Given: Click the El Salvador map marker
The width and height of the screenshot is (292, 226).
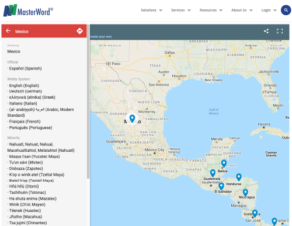Looking at the screenshot, I should (x=221, y=186).
